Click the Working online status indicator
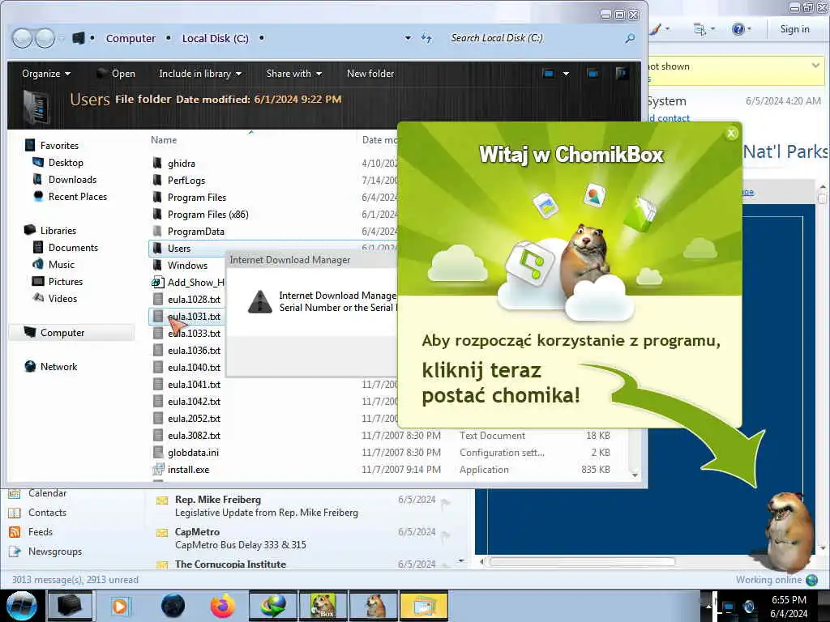This screenshot has height=622, width=830. pyautogui.click(x=777, y=580)
